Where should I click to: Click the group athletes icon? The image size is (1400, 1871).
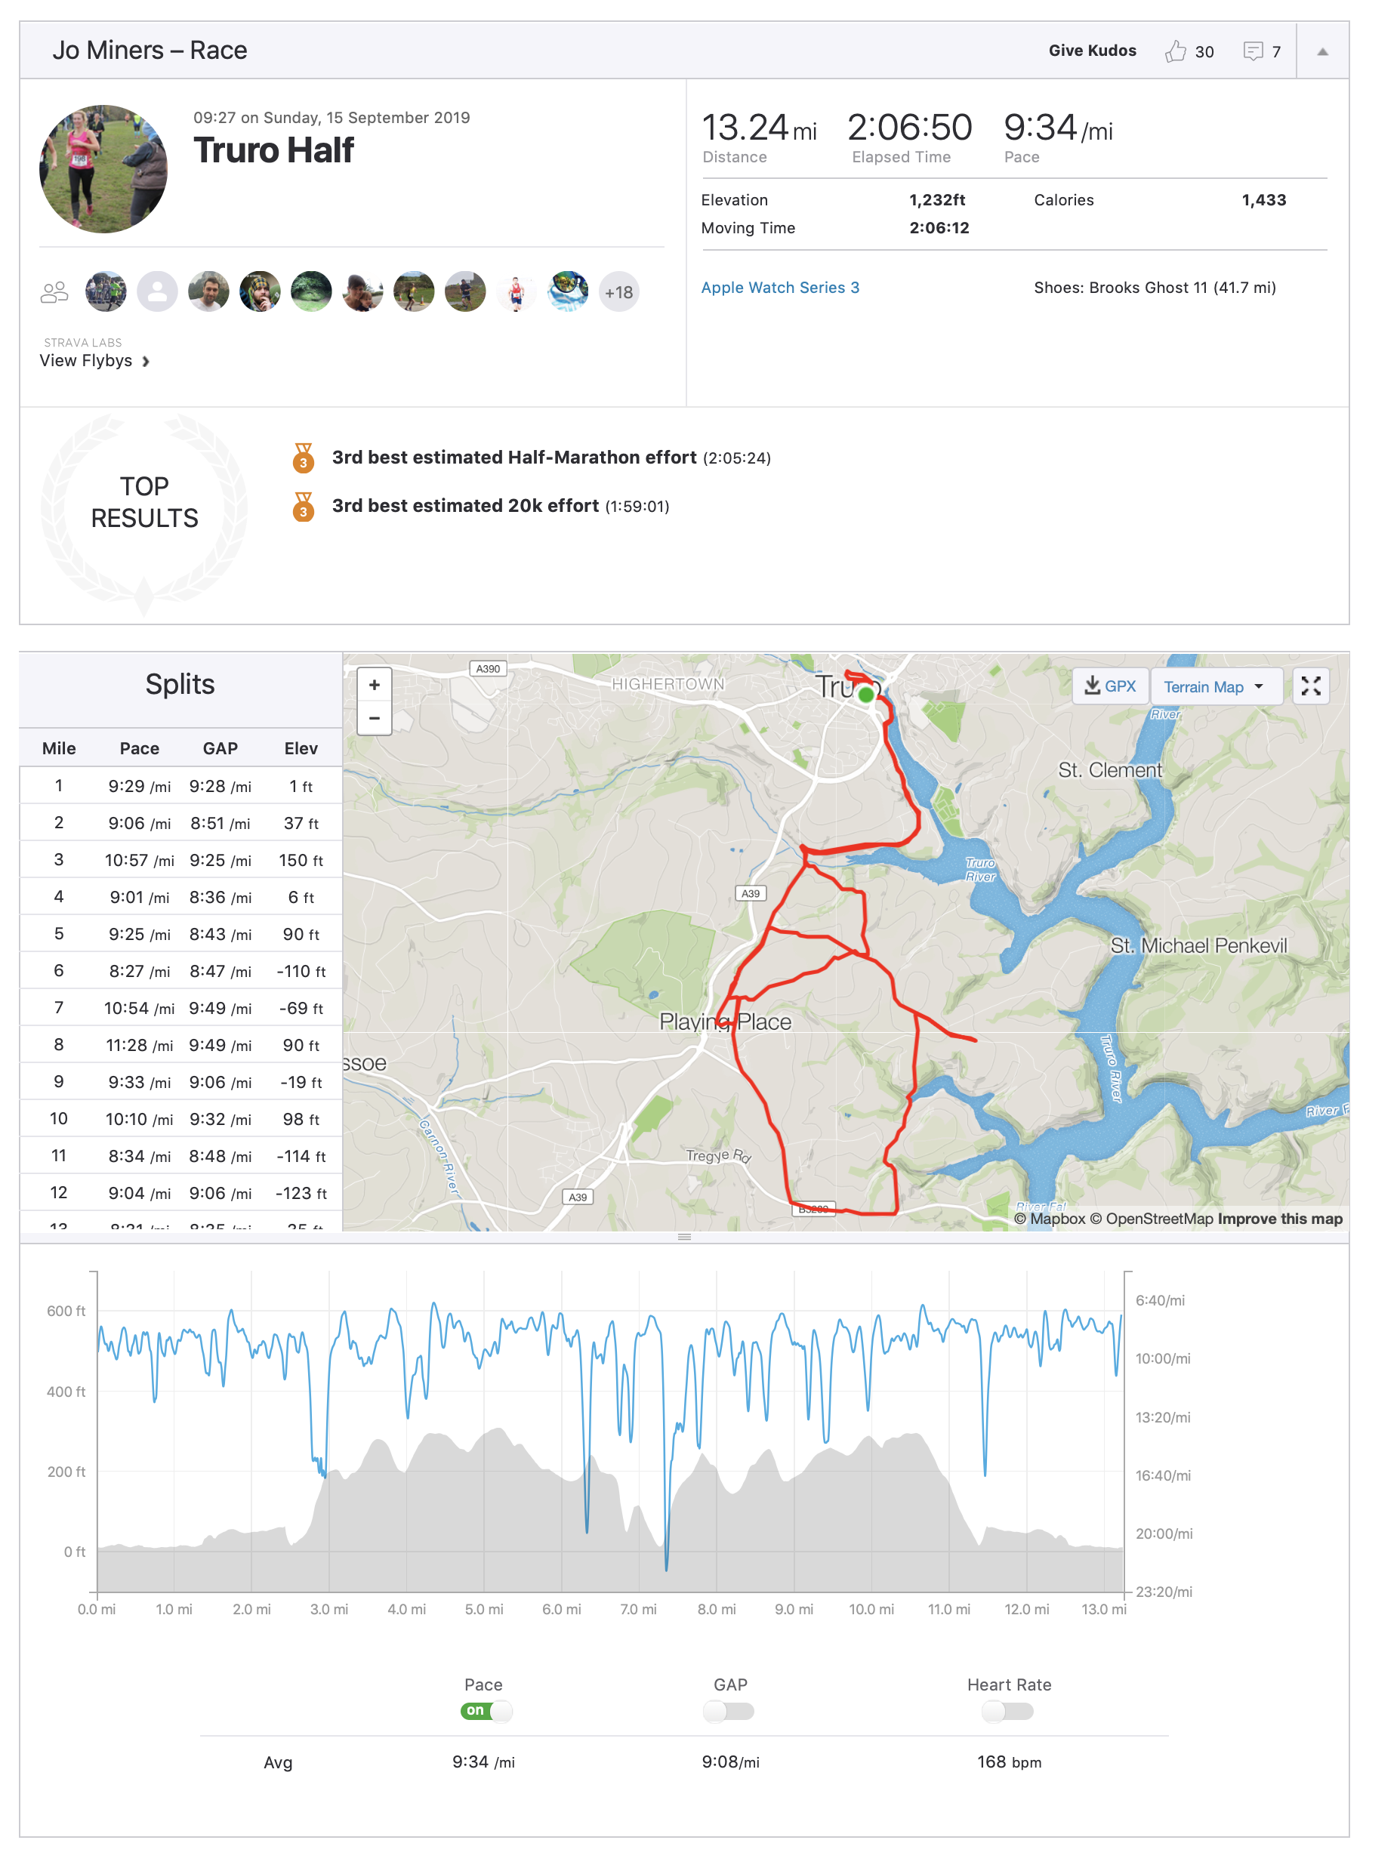pyautogui.click(x=54, y=293)
